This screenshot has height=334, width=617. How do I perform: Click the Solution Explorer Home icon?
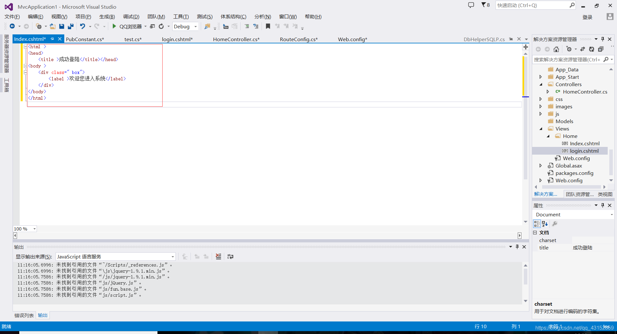pyautogui.click(x=556, y=49)
